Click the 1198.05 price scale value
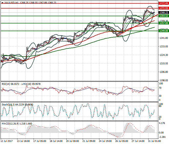The height and width of the screenshot is (144, 169). 164,80
